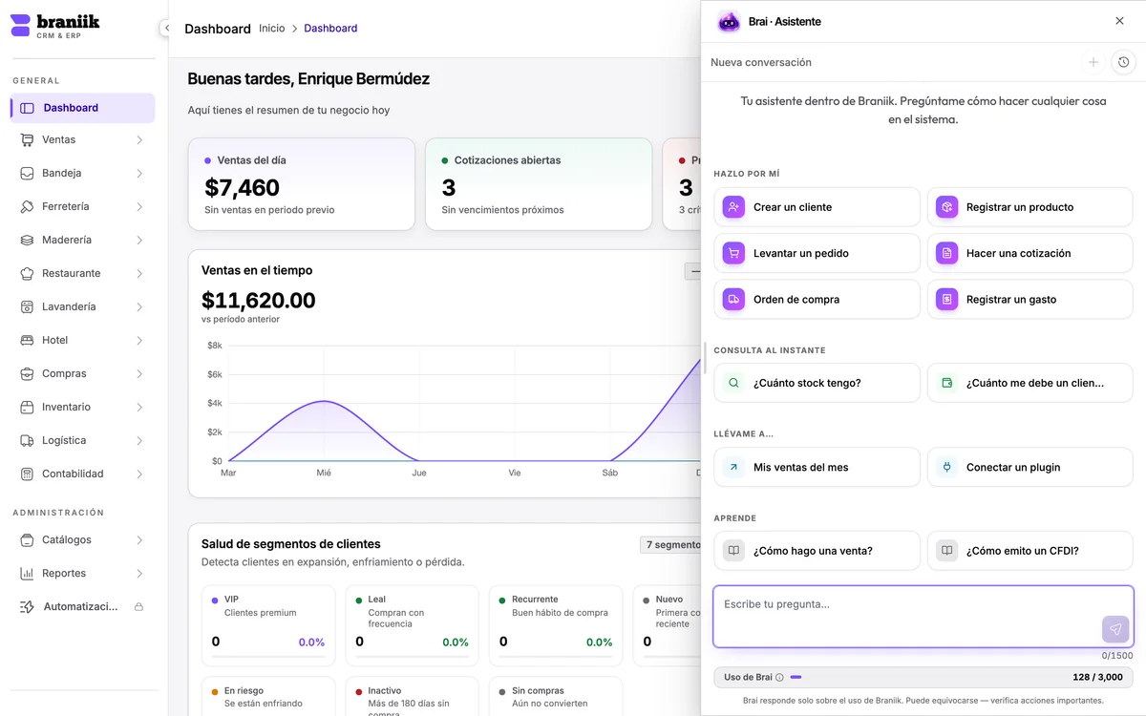
Task: Click the Recurrente customer segment card
Action: coord(556,625)
